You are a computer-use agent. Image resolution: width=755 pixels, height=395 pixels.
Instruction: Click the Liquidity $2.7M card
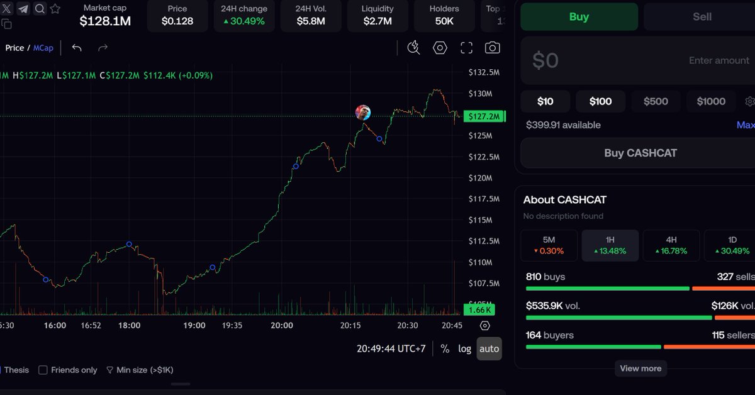377,16
